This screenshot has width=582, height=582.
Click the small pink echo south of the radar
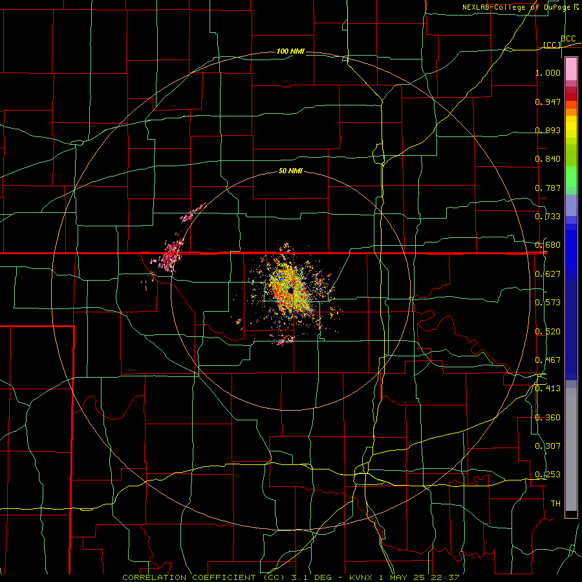[x=285, y=339]
